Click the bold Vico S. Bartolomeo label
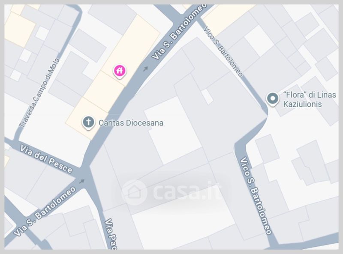Screen dimensions: 343x254 pos(256,196)
